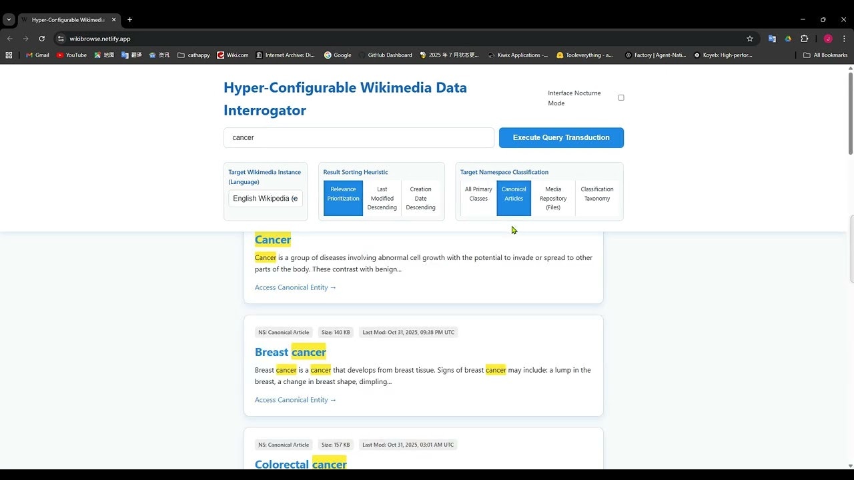
Task: Reload the page with the refresh icon
Action: [41, 39]
